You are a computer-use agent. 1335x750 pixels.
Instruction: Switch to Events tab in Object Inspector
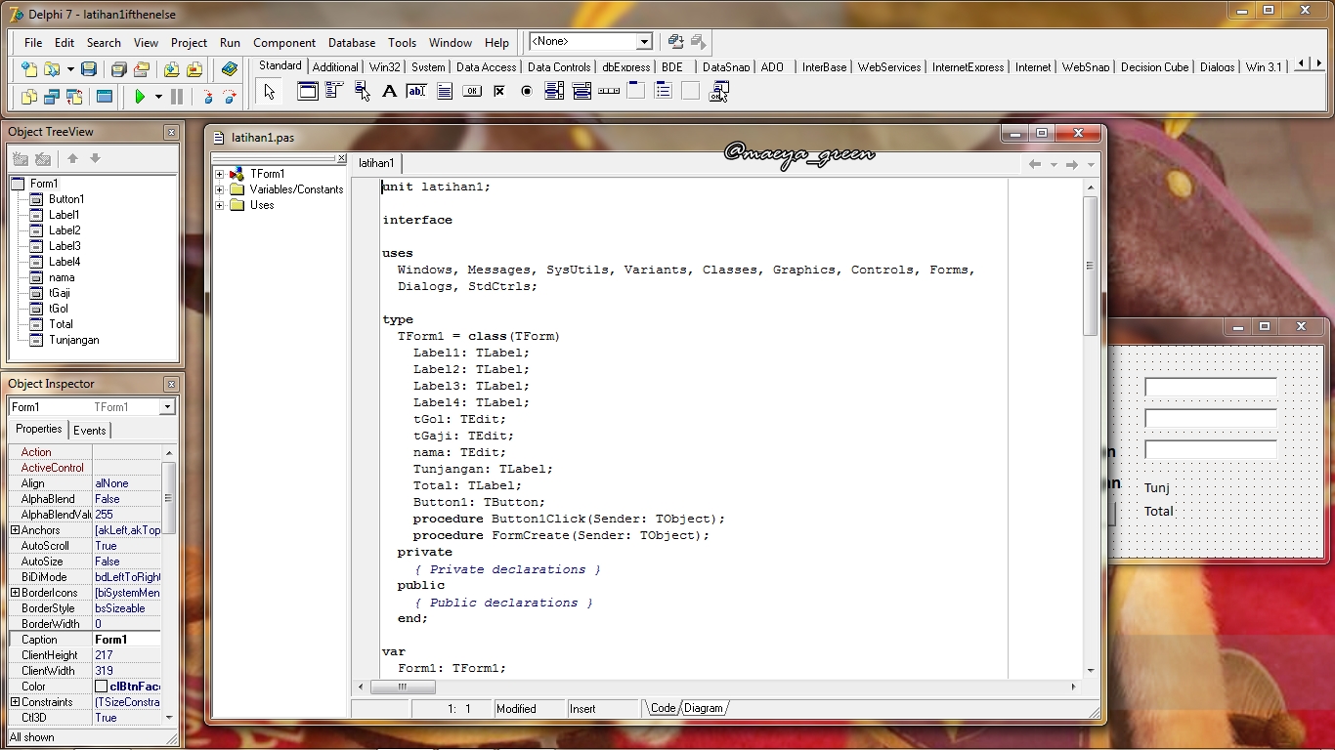point(90,430)
